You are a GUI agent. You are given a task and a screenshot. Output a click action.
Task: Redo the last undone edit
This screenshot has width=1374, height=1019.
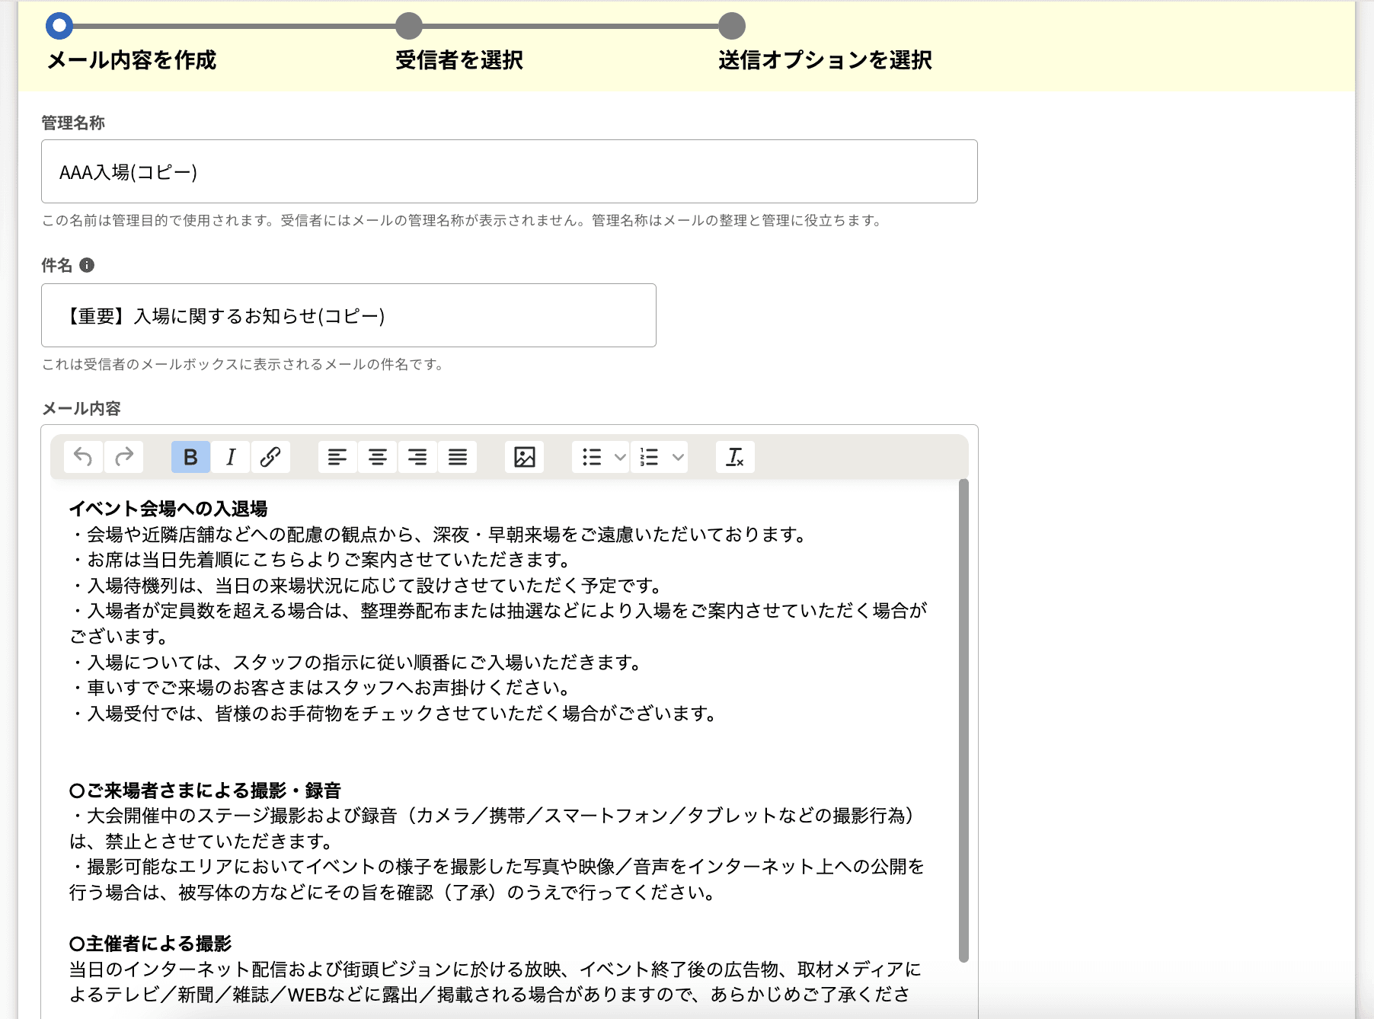pos(124,457)
